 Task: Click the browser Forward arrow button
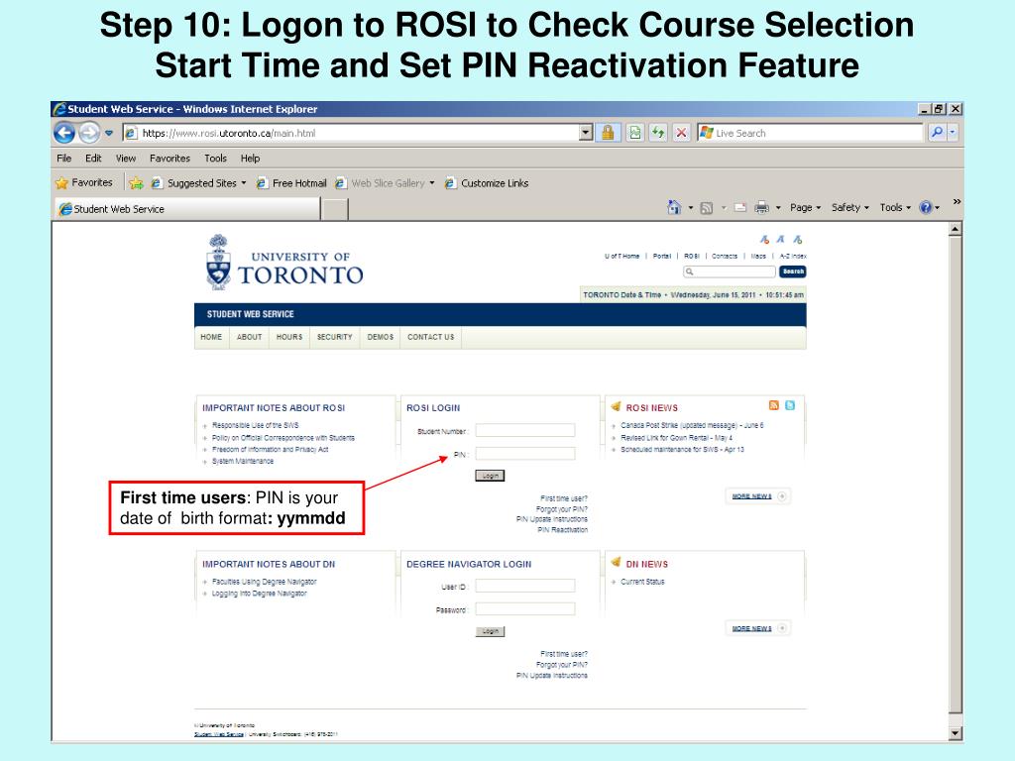tap(89, 133)
